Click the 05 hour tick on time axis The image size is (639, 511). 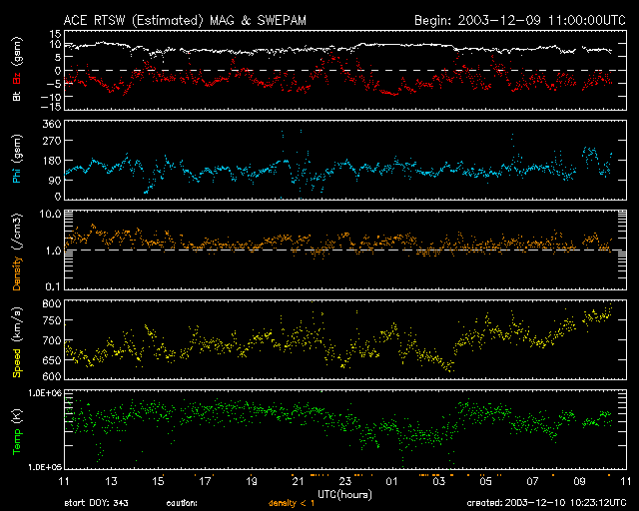coord(485,481)
